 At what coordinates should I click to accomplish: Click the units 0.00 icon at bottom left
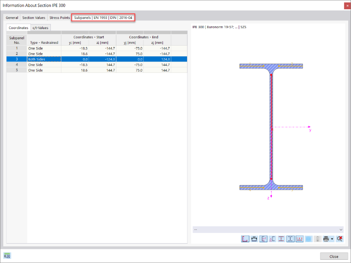pos(7,256)
